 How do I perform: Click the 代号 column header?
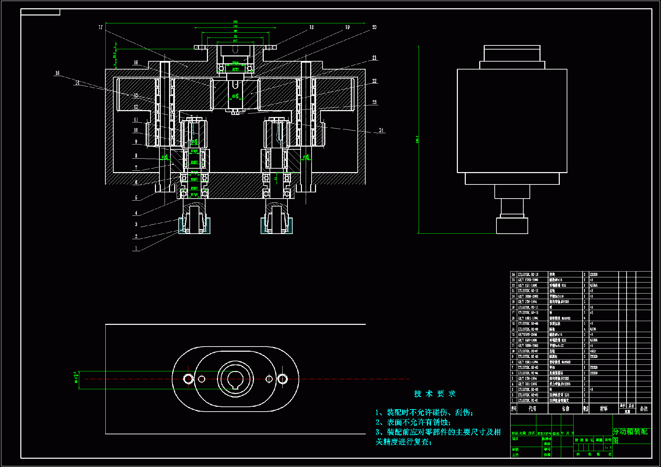click(x=532, y=408)
